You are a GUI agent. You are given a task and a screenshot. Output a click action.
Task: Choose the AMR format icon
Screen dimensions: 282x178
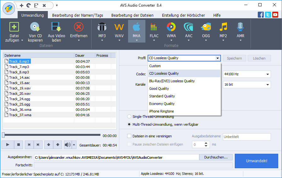click(240, 27)
